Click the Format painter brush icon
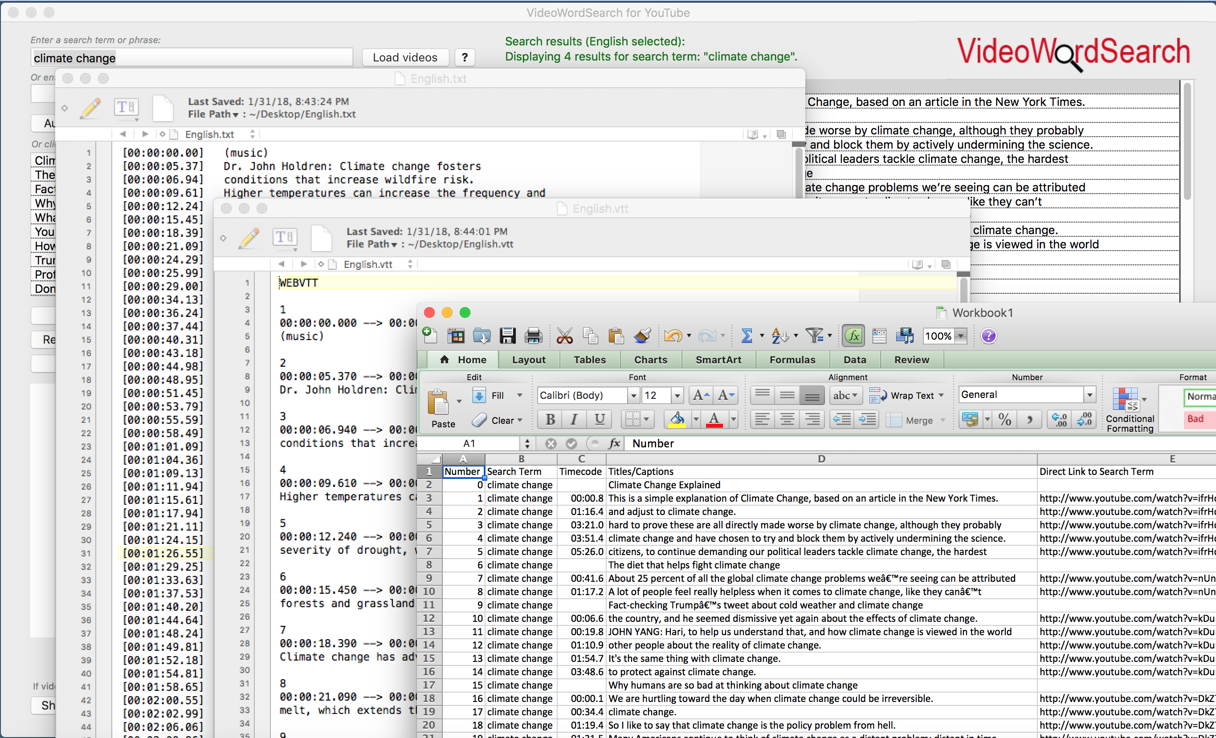This screenshot has height=738, width=1216. [642, 336]
